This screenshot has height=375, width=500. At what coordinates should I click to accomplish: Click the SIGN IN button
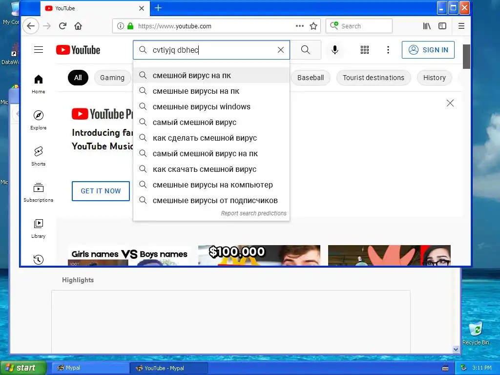[428, 50]
